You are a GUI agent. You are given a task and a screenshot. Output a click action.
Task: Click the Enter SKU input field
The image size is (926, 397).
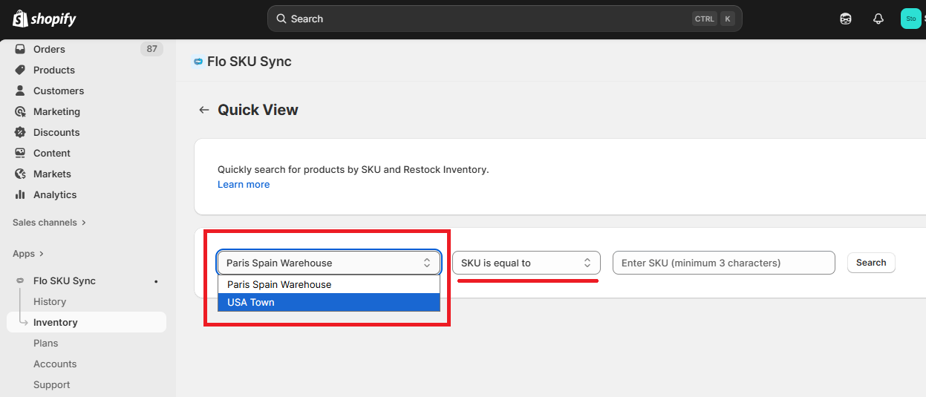[x=724, y=263]
